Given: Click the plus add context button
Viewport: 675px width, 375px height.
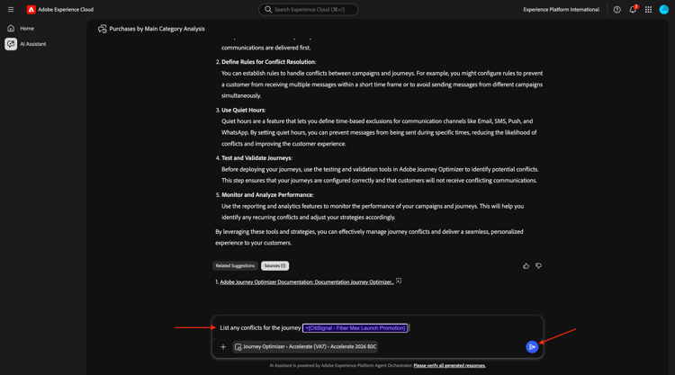Looking at the screenshot, I should coord(223,346).
